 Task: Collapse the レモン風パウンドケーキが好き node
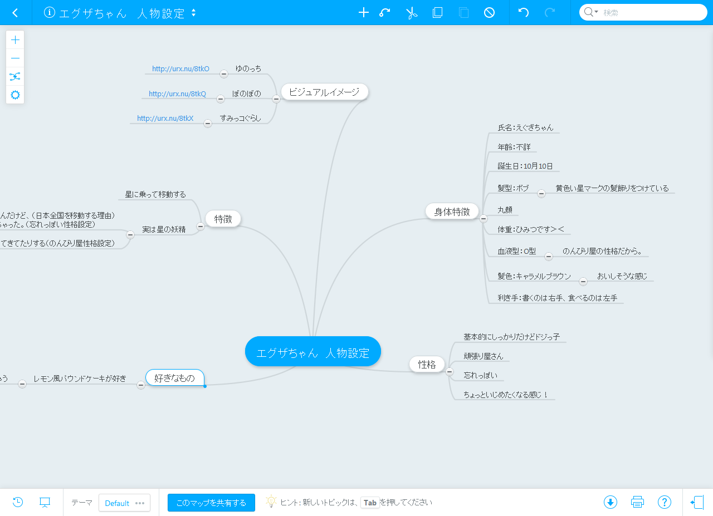(22, 384)
